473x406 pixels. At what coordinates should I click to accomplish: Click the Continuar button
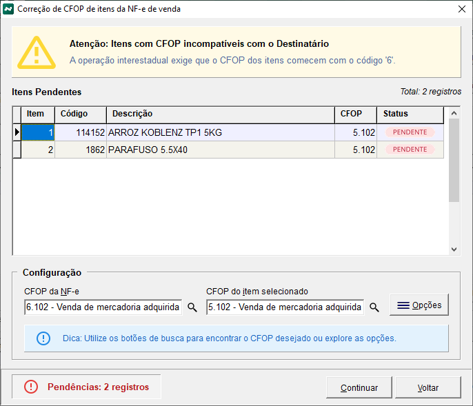359,387
